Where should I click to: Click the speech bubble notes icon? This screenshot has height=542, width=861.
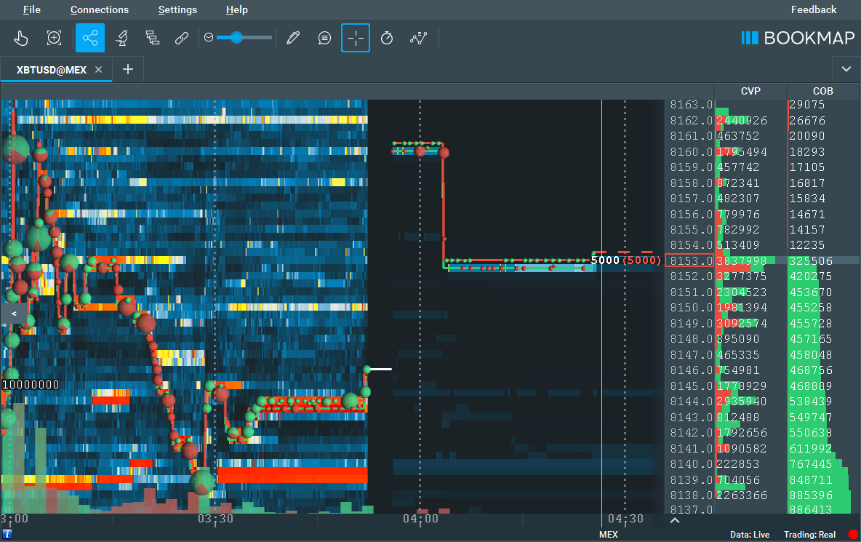coord(324,38)
